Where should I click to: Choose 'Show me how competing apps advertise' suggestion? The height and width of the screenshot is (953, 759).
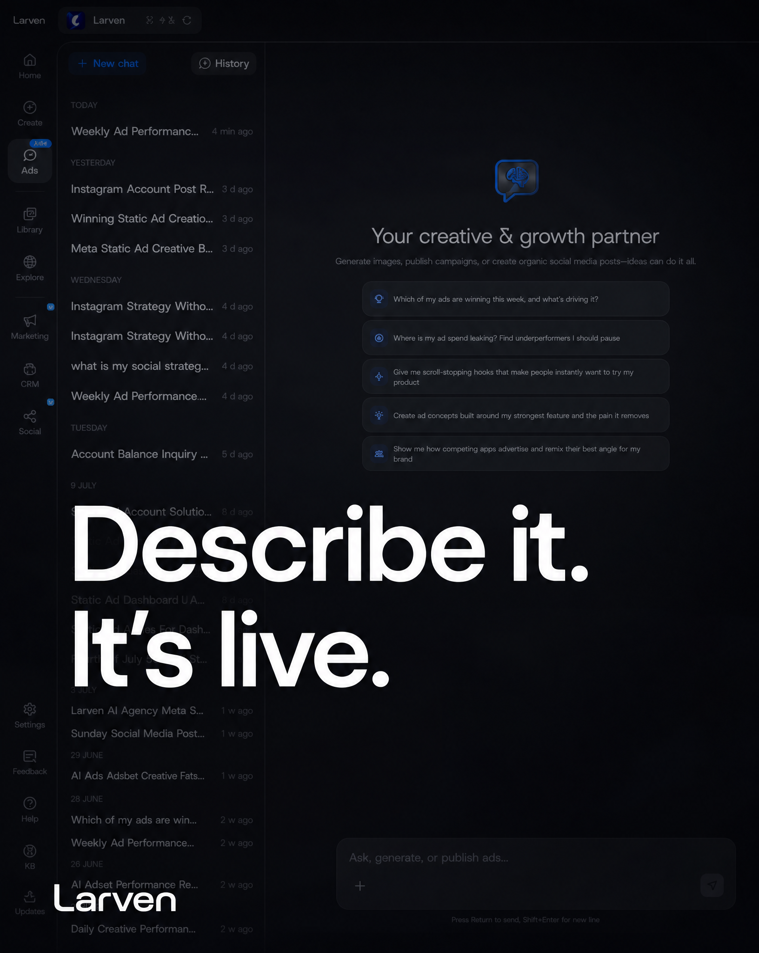516,454
